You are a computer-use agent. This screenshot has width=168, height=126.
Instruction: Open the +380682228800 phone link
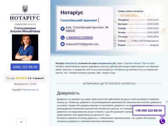79,37
